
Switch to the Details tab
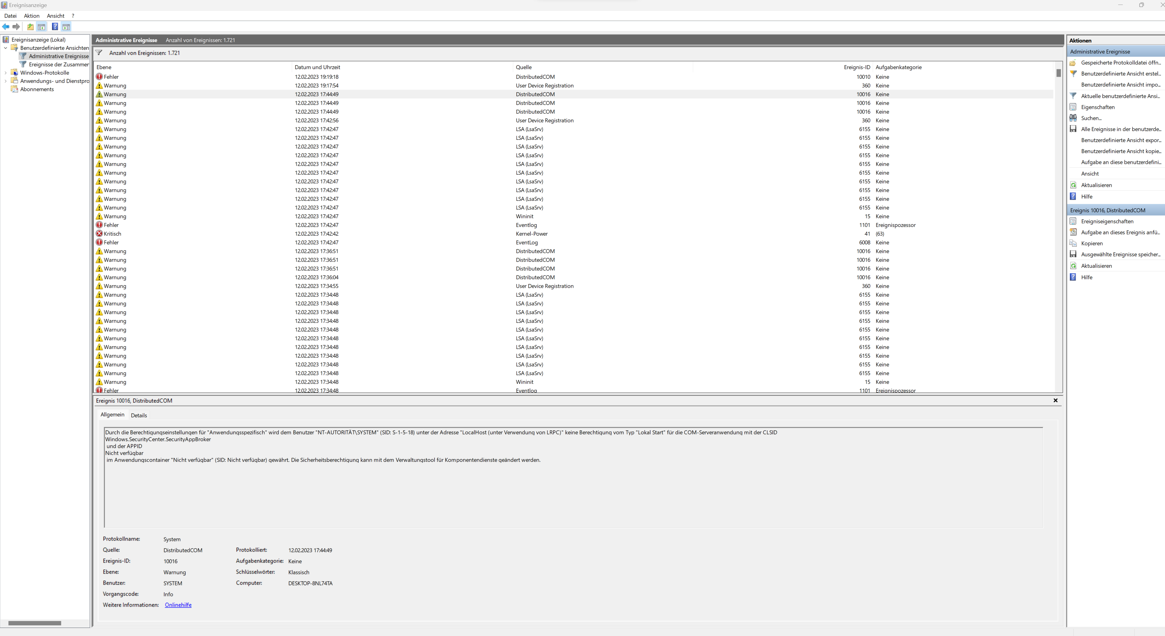point(139,416)
